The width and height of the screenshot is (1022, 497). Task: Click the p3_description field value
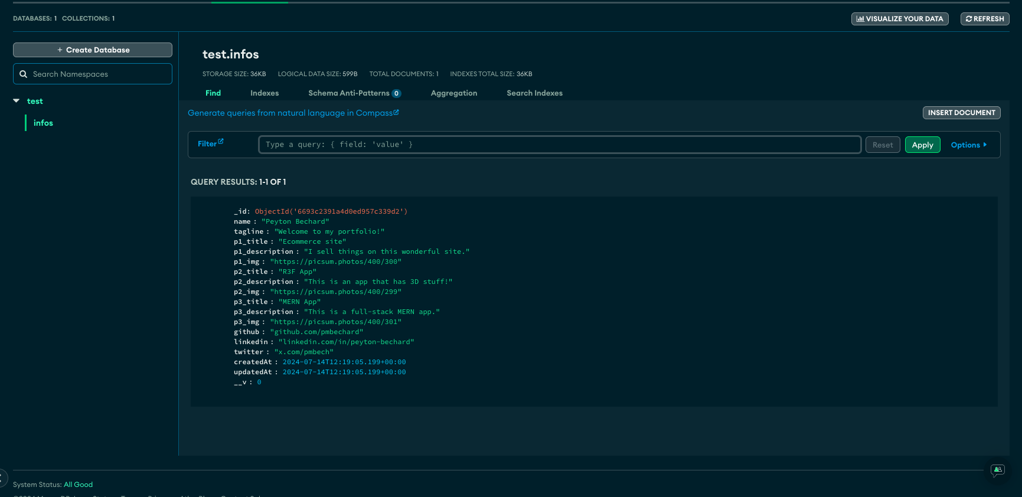(372, 312)
